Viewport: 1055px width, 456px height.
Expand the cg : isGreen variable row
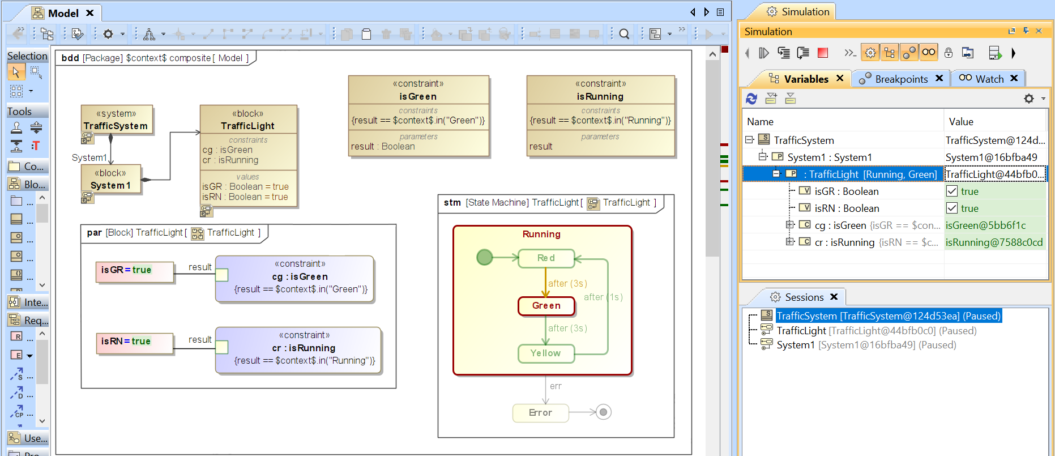tap(790, 225)
